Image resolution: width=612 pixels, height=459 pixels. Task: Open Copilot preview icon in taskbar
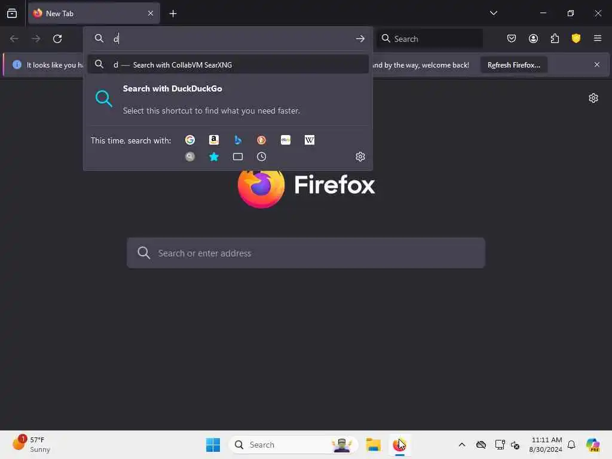point(593,445)
